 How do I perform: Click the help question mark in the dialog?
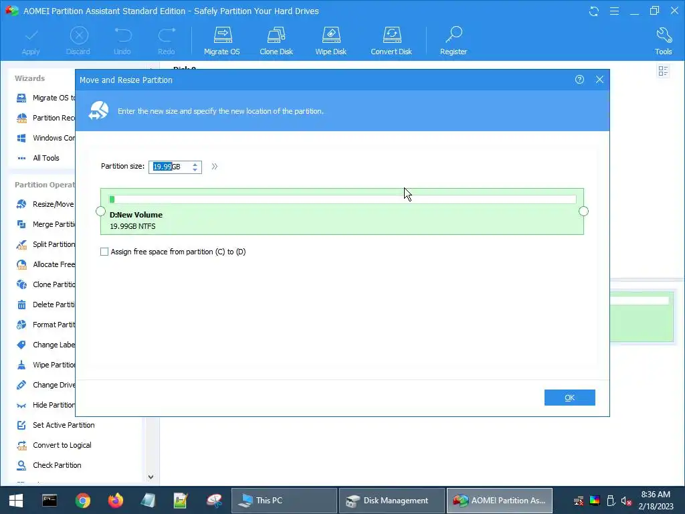pyautogui.click(x=579, y=80)
